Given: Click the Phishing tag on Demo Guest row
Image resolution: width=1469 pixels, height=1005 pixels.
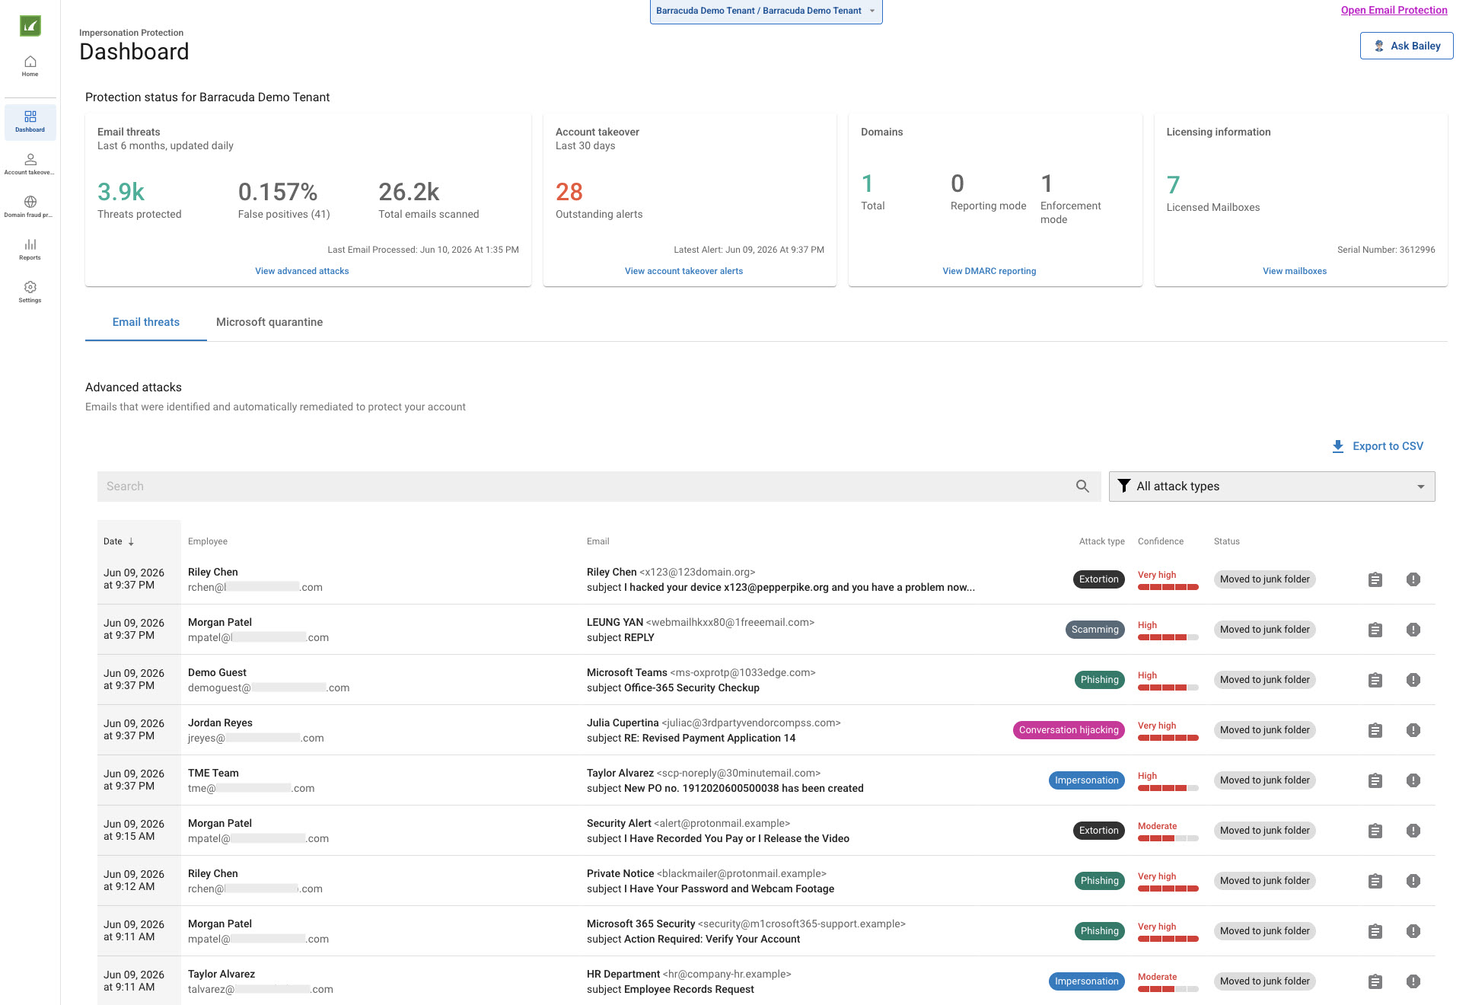Looking at the screenshot, I should pyautogui.click(x=1099, y=680).
